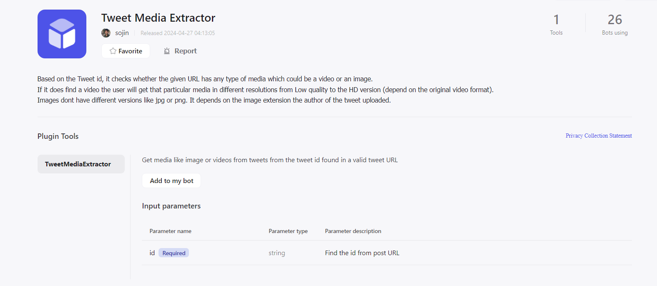The image size is (657, 286).
Task: Click the star icon inside the Favorite button
Action: tap(112, 51)
